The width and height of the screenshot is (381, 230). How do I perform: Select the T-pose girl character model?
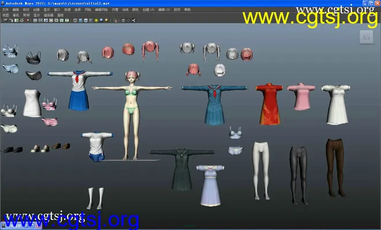(132, 115)
